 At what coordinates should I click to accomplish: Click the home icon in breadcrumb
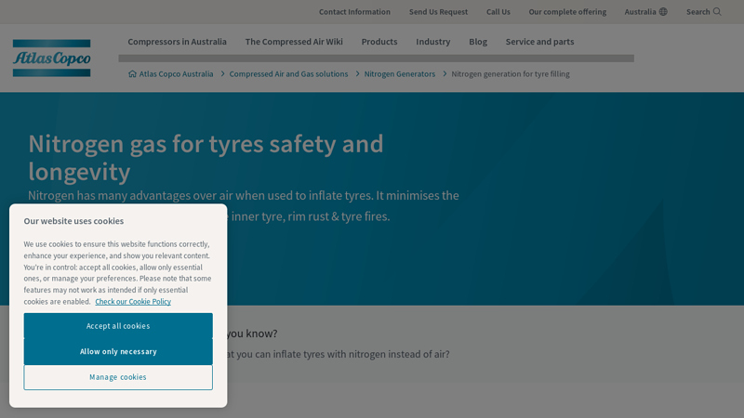coord(132,74)
